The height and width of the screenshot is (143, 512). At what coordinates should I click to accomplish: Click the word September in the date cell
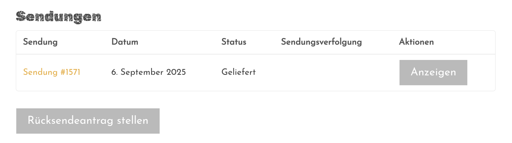142,72
